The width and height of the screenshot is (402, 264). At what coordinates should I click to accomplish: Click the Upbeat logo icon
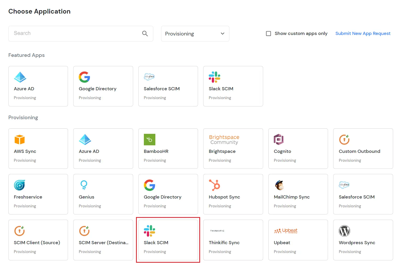tap(286, 231)
